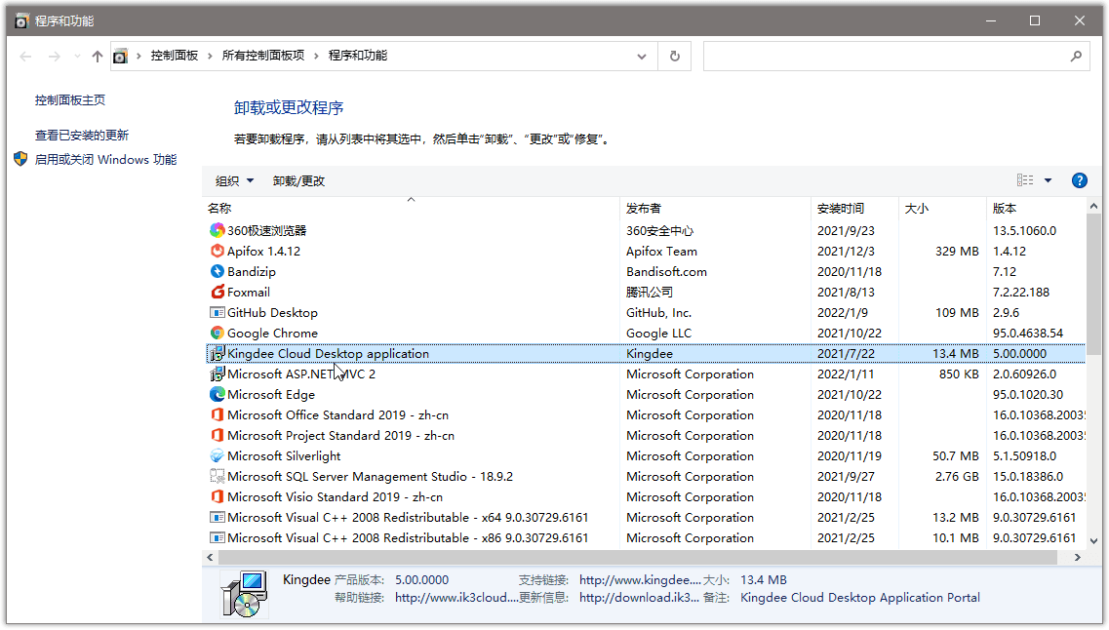Click the Foxmail program icon
The height and width of the screenshot is (630, 1109).
pyautogui.click(x=217, y=292)
